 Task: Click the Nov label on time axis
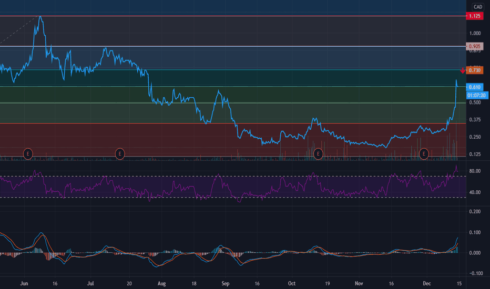pyautogui.click(x=359, y=283)
